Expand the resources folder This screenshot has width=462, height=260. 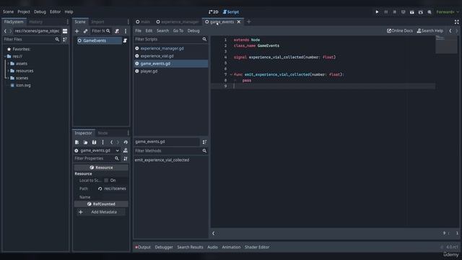click(8, 71)
